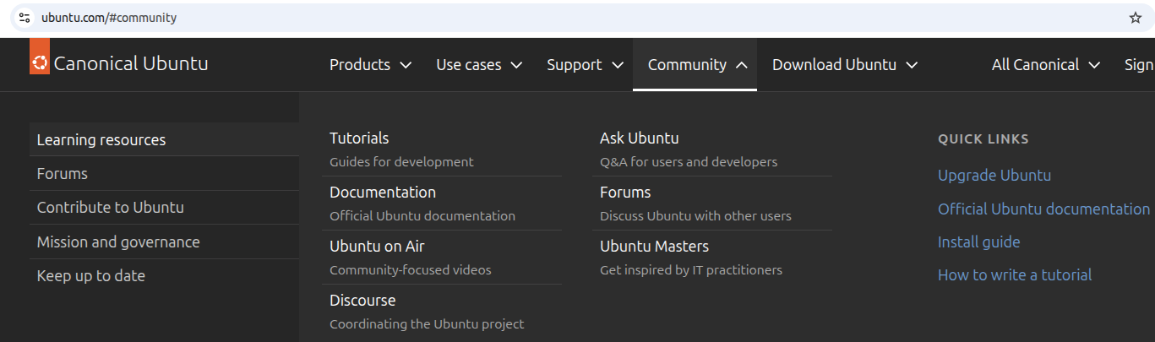Open the Download Ubuntu menu

click(x=845, y=65)
